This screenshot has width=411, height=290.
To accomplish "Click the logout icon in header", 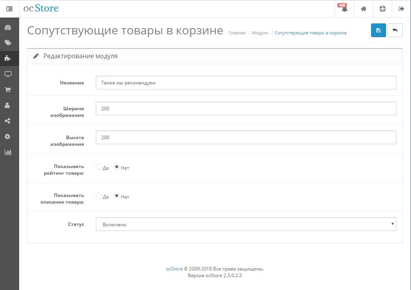I will point(401,9).
